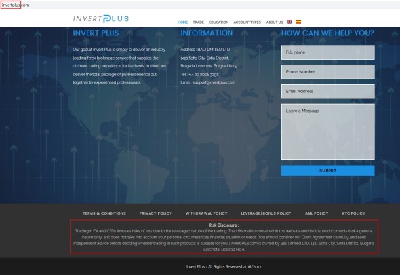Image resolution: width=400 pixels, height=275 pixels.
Task: Open the Privacy Policy link
Action: coord(155,213)
